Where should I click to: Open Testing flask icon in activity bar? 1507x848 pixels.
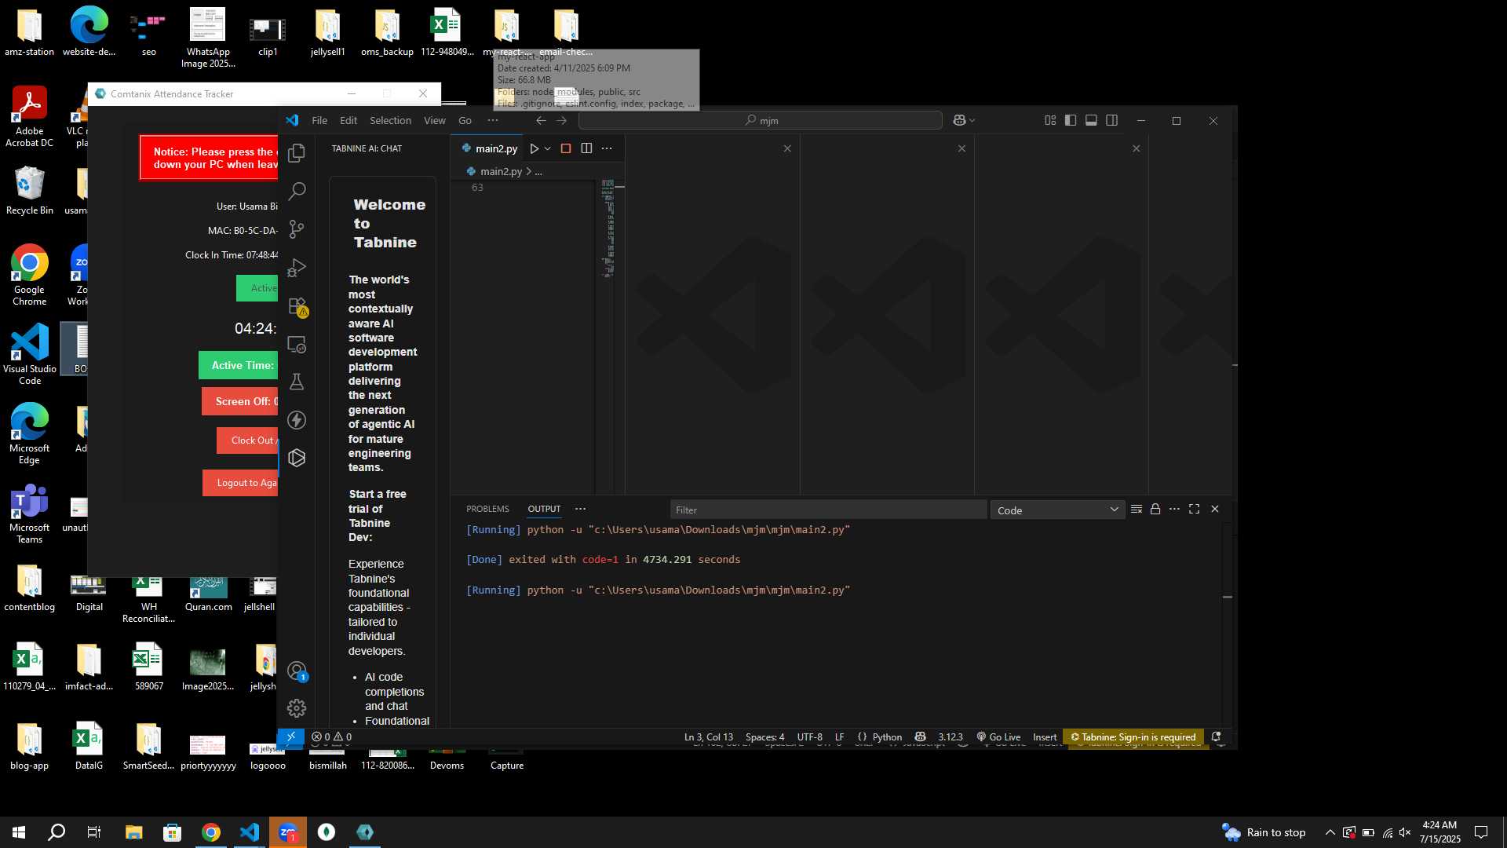(297, 382)
